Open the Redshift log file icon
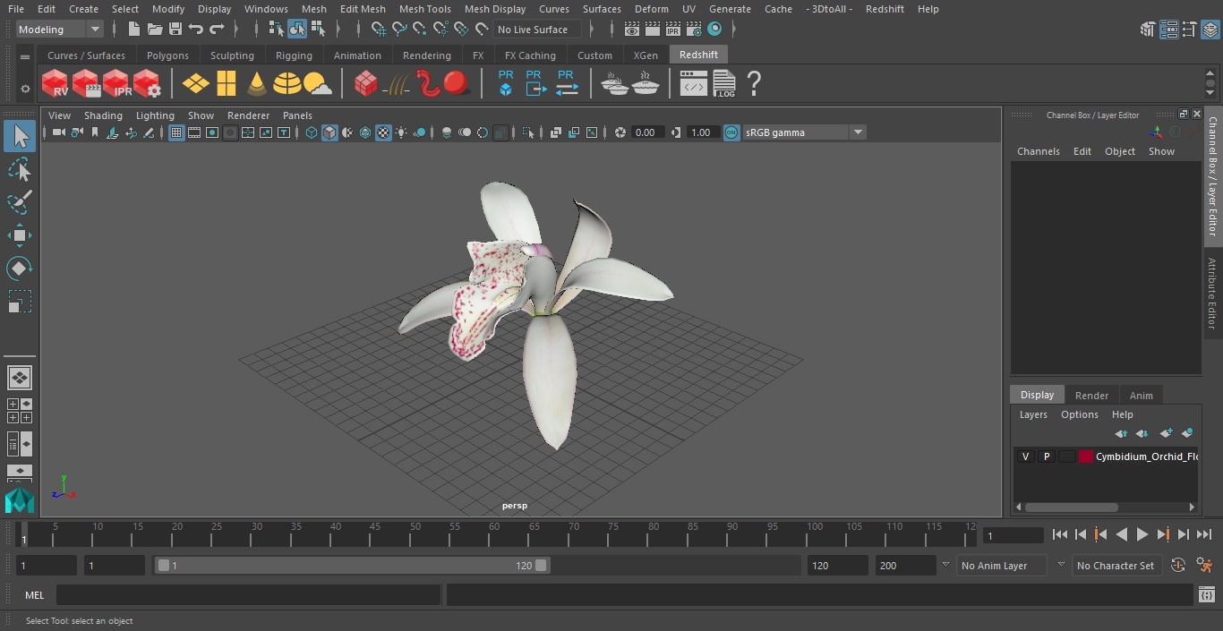This screenshot has height=631, width=1223. [723, 84]
